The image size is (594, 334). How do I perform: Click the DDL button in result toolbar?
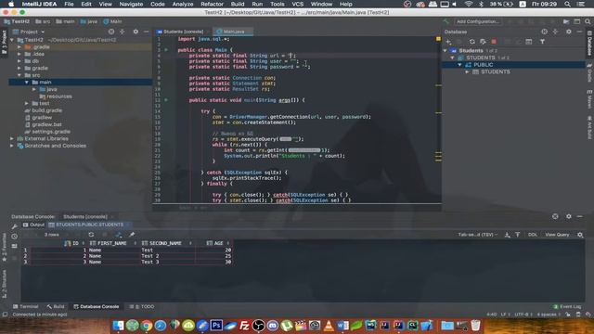coord(532,235)
